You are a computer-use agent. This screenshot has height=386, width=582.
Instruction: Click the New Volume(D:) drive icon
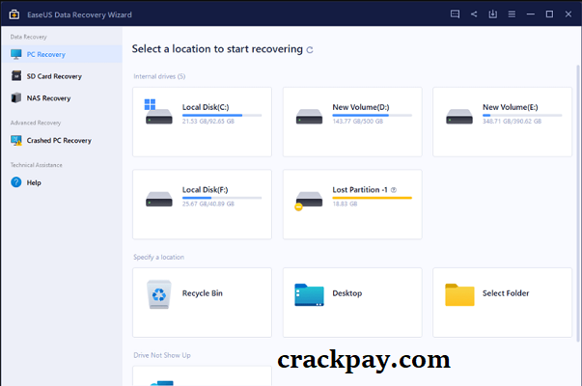pos(309,116)
